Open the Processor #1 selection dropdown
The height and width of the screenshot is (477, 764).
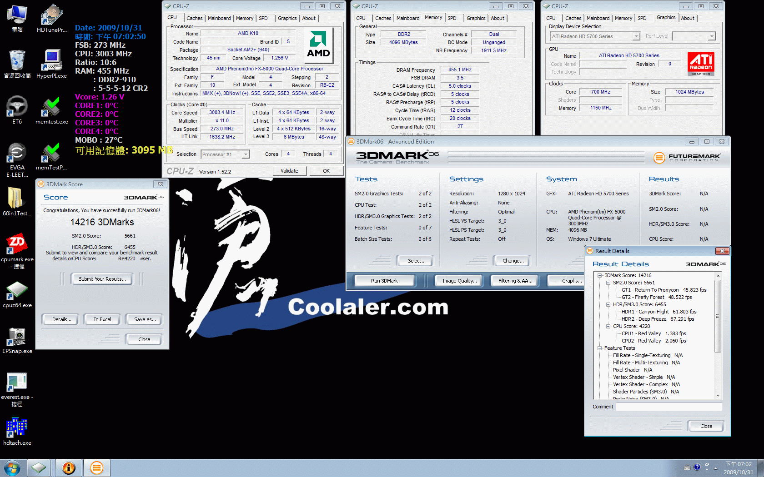245,154
